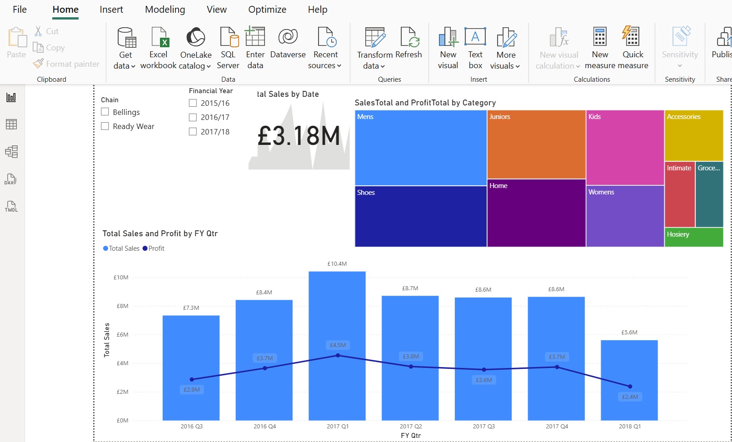The height and width of the screenshot is (442, 732).
Task: Switch to the Modeling ribbon tab
Action: pos(164,9)
